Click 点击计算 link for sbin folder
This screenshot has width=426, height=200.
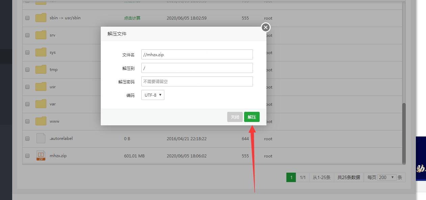click(132, 18)
